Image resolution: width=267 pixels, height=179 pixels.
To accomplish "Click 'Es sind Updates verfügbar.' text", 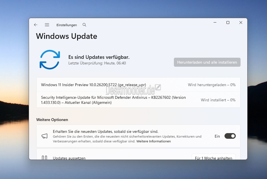I will point(99,57).
